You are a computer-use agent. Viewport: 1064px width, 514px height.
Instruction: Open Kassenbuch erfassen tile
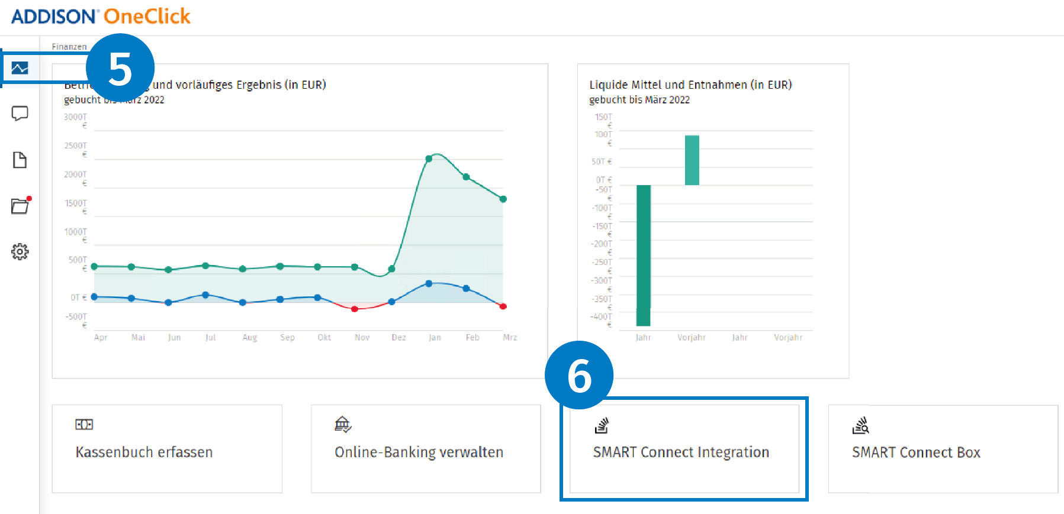tap(167, 449)
